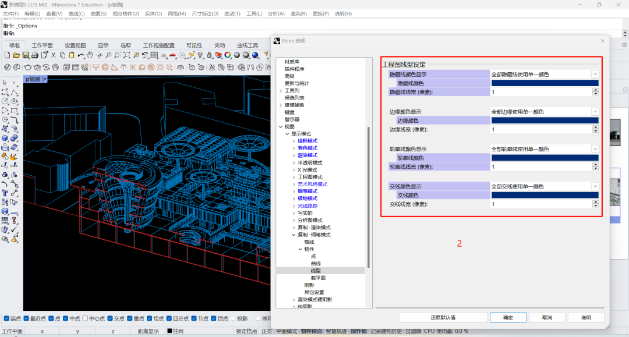Toggle the 中点 osnap checkbox
The width and height of the screenshot is (629, 337).
tap(65, 318)
